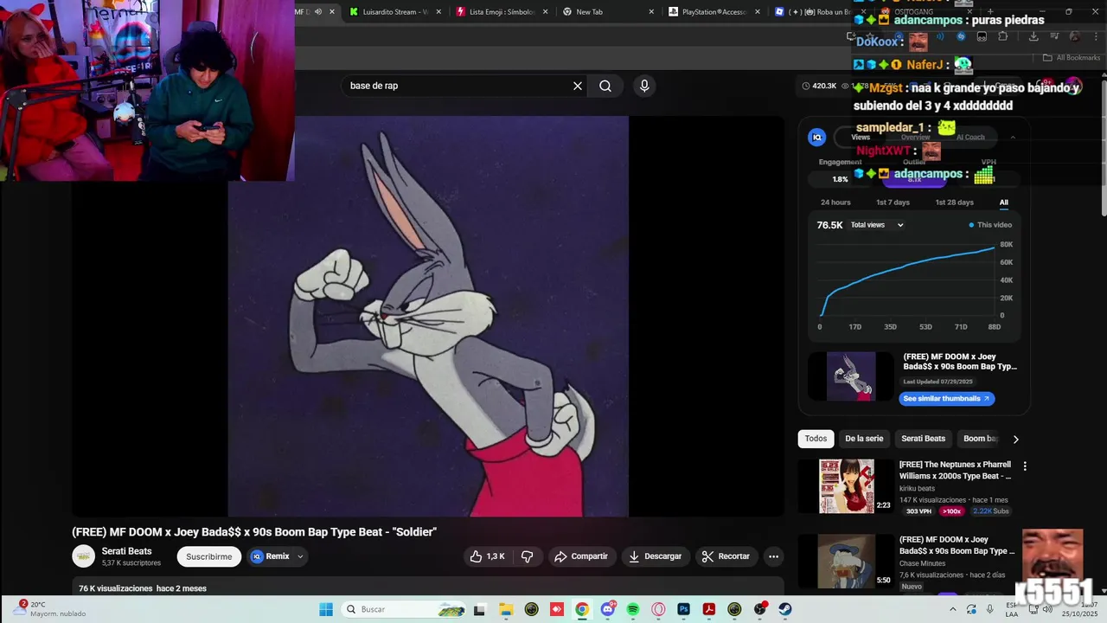Mute the playing MF DOOM tab
The height and width of the screenshot is (623, 1107).
(x=317, y=12)
